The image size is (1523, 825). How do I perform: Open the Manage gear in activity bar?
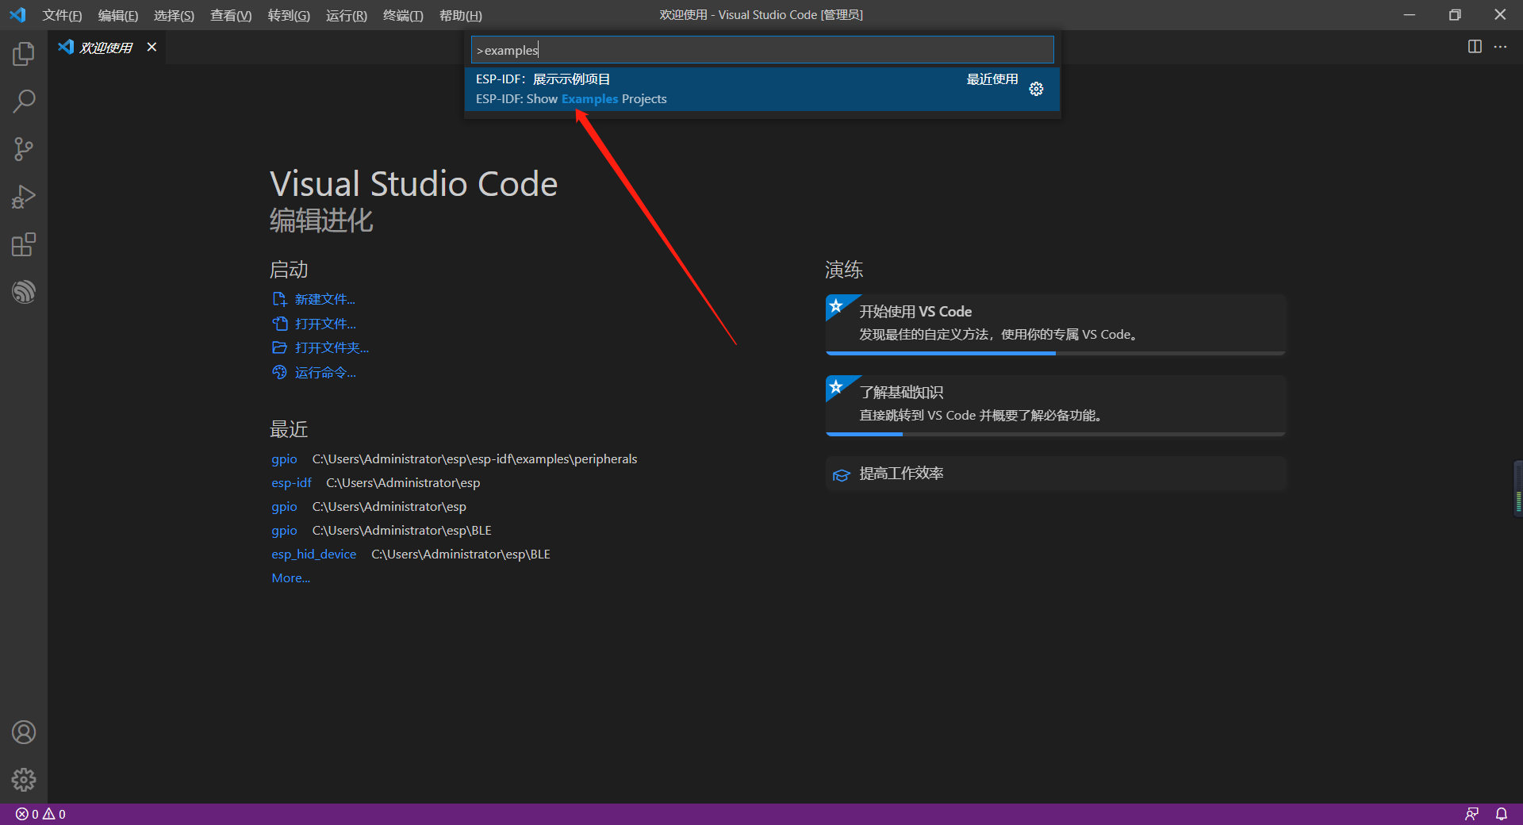[x=24, y=780]
